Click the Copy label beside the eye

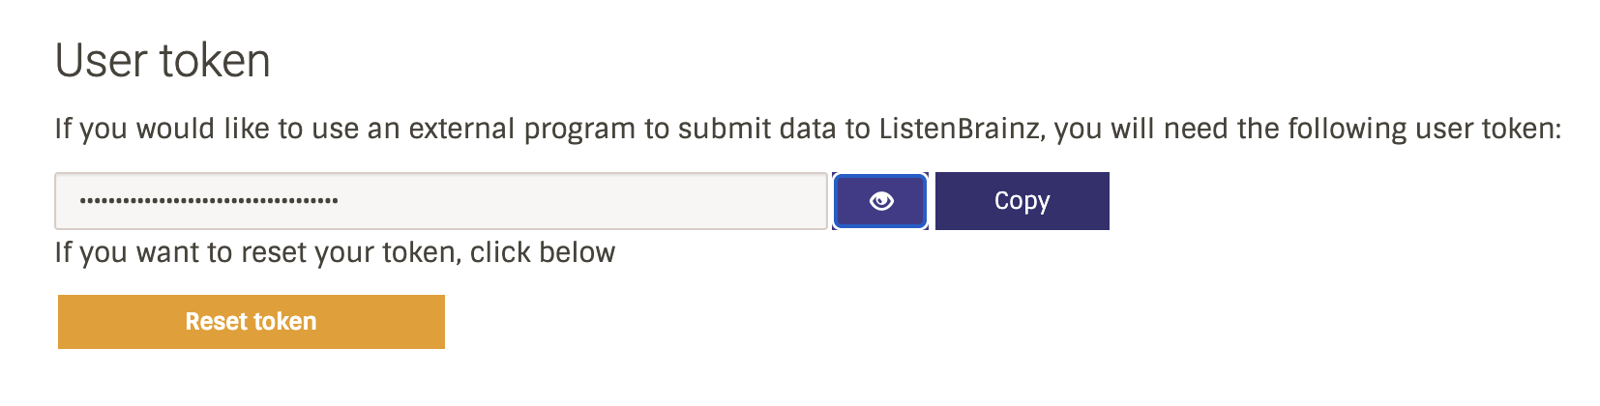[1022, 201]
